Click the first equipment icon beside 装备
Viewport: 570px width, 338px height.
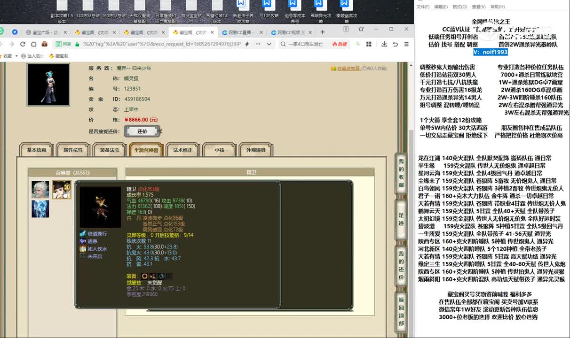(x=144, y=276)
